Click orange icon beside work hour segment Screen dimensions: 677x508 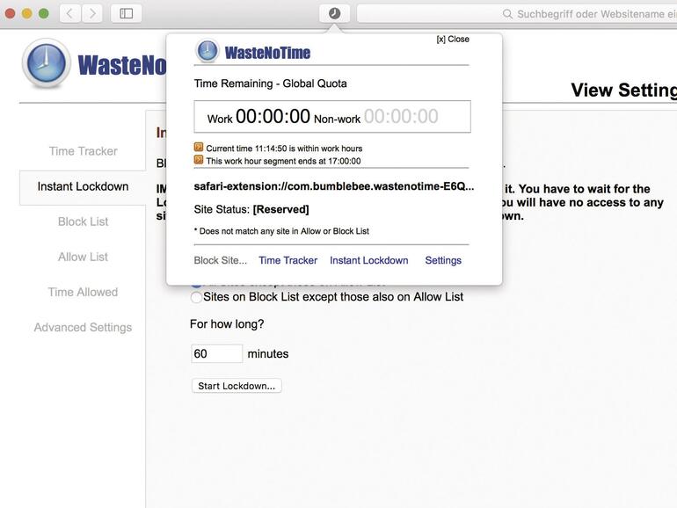point(199,160)
